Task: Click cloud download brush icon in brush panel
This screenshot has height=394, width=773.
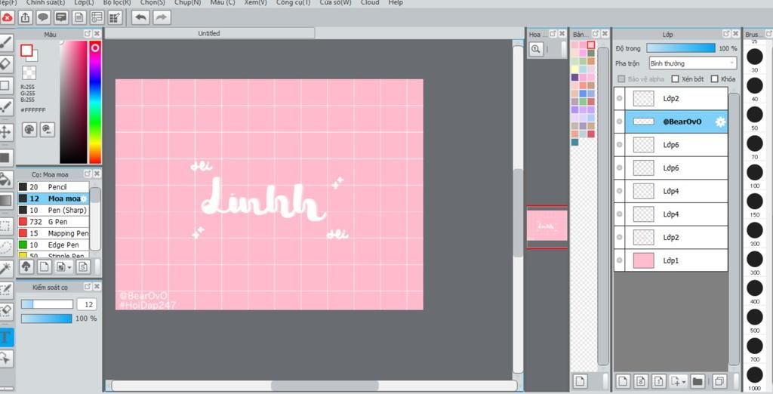Action: 26,266
